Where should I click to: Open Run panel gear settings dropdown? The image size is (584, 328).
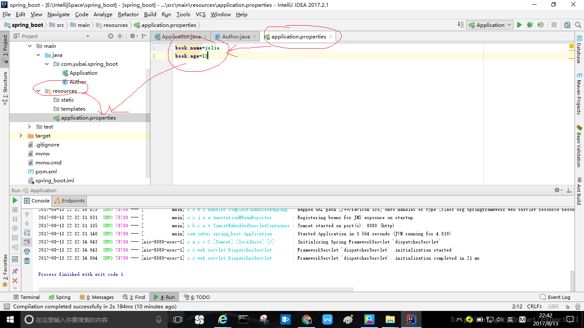(x=558, y=190)
